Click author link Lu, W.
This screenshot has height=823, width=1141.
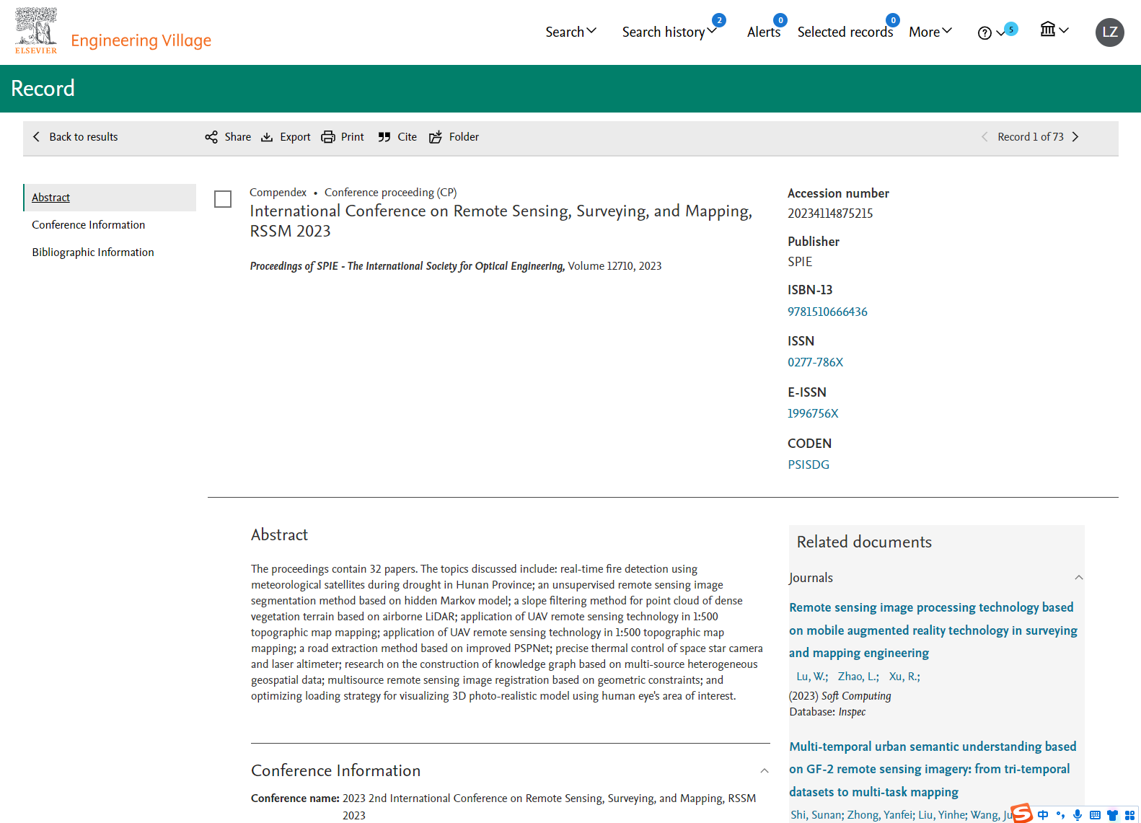812,677
